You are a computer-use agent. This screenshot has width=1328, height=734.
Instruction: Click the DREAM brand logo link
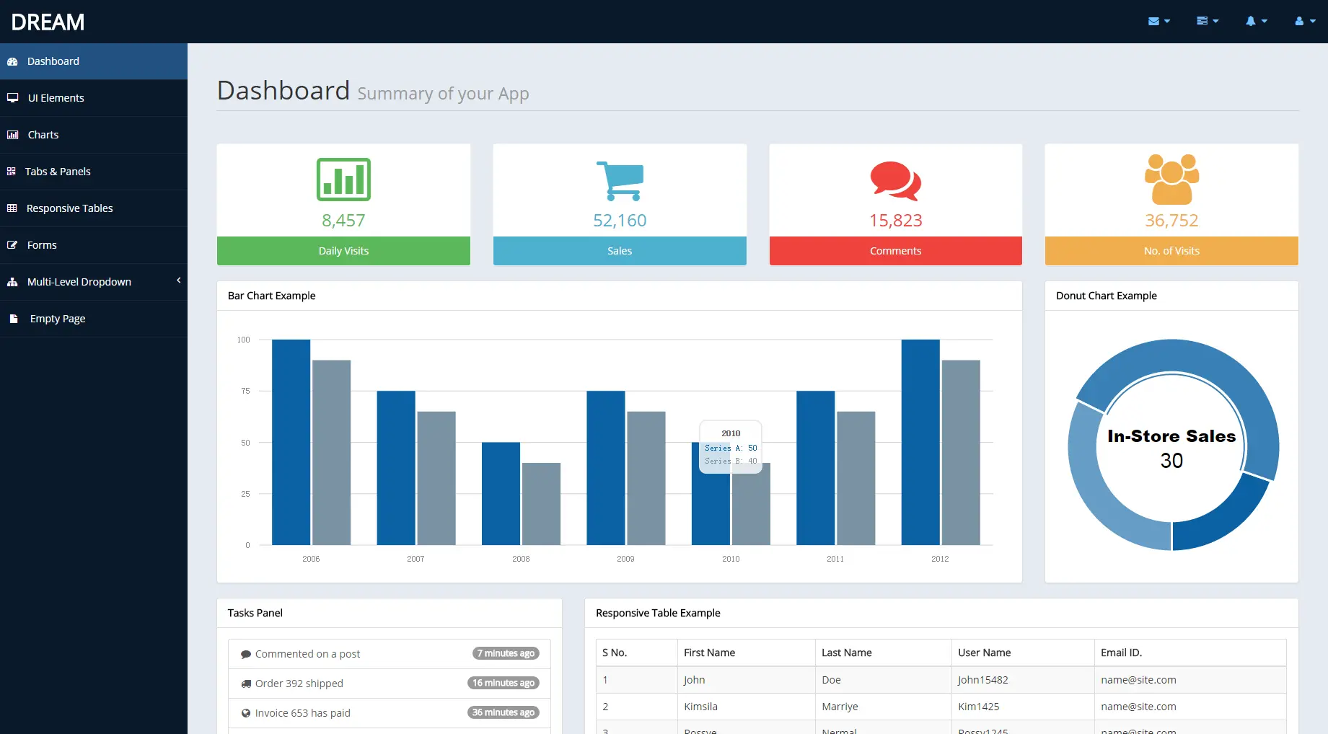[x=48, y=22]
